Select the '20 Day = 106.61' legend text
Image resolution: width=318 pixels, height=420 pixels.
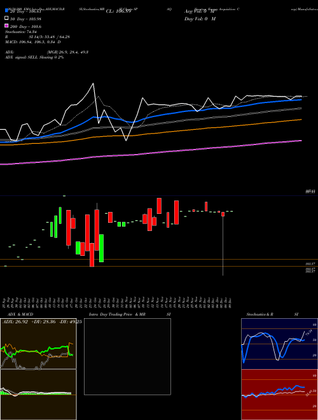coord(25,11)
